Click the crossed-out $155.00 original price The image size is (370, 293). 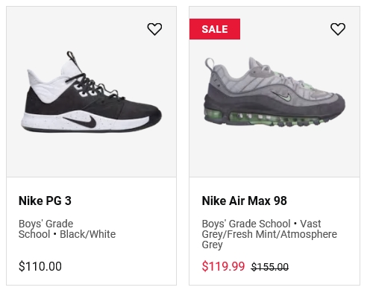270,267
